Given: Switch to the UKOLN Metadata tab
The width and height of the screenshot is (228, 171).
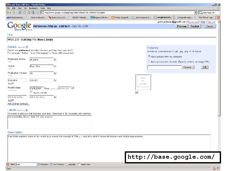Looking at the screenshot, I should pyautogui.click(x=79, y=18).
